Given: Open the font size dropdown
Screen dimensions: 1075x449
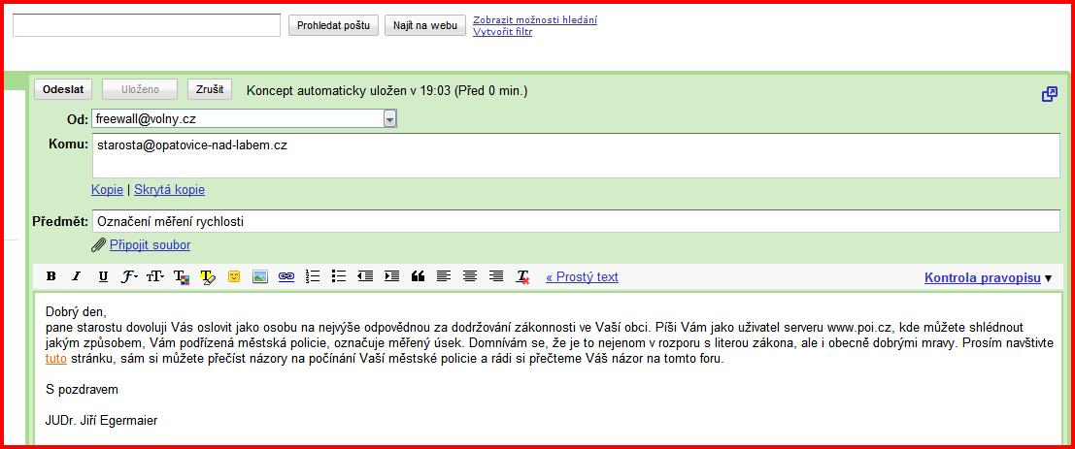Looking at the screenshot, I should 155,277.
